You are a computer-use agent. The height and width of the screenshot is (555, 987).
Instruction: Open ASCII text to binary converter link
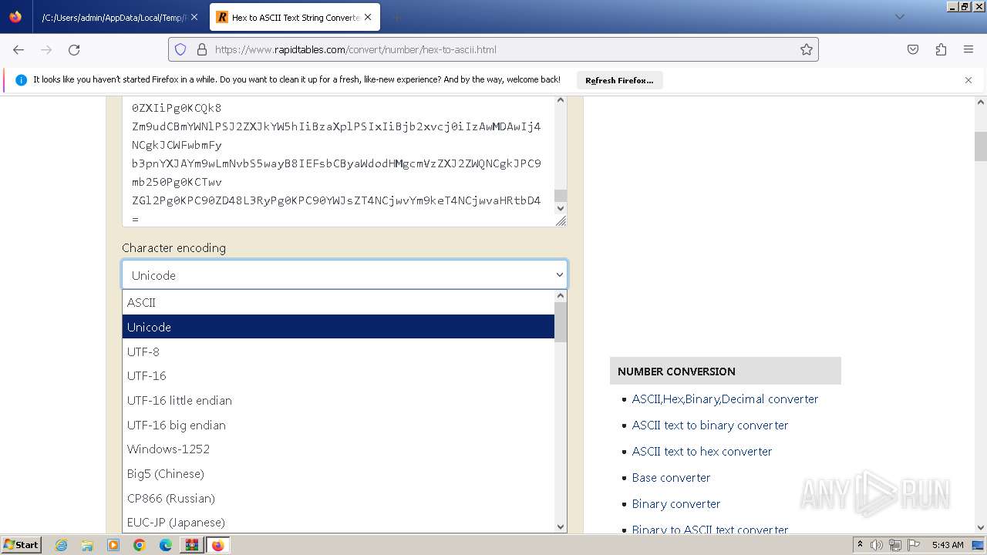click(710, 425)
